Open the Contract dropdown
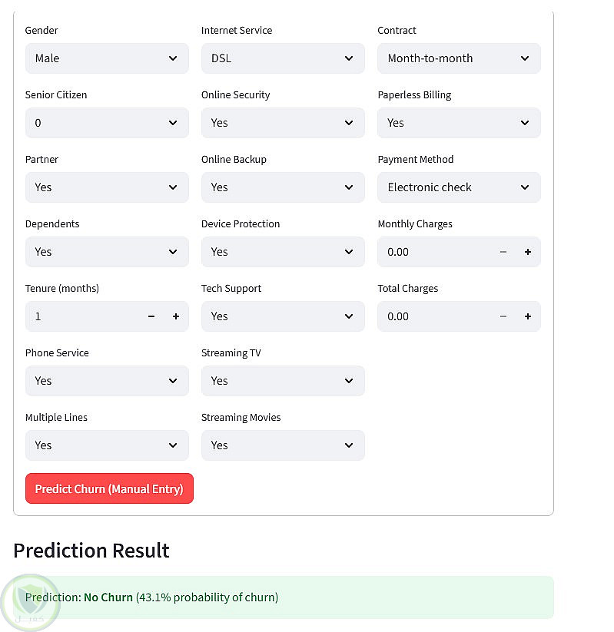614x632 pixels. click(459, 58)
